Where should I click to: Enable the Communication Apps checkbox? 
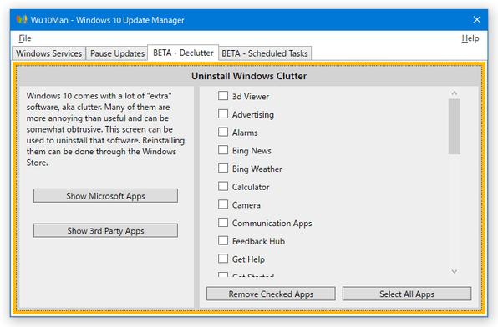point(223,223)
